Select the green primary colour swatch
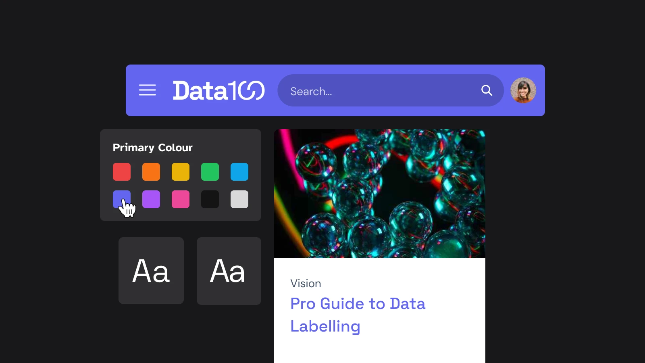Image resolution: width=645 pixels, height=363 pixels. click(210, 172)
